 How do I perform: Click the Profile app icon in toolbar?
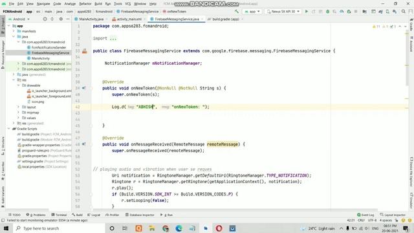pyautogui.click(x=342, y=12)
